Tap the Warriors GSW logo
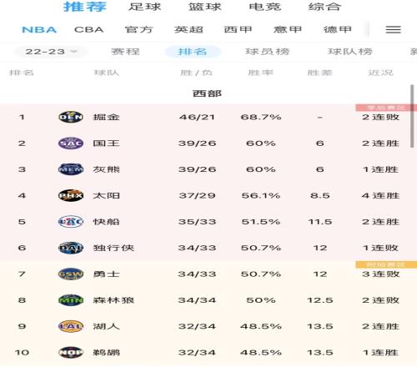This screenshot has width=417, height=367. click(x=71, y=274)
